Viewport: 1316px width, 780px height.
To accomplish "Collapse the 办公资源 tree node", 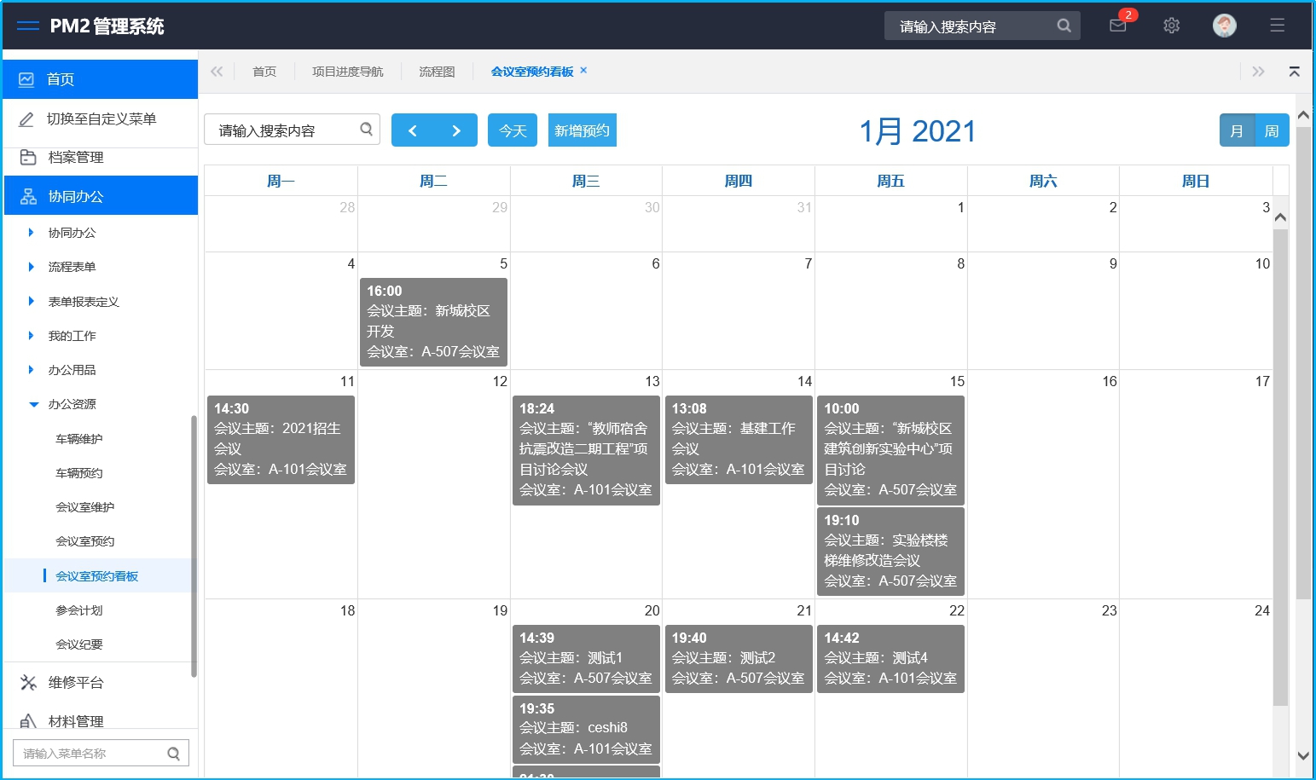I will 34,404.
